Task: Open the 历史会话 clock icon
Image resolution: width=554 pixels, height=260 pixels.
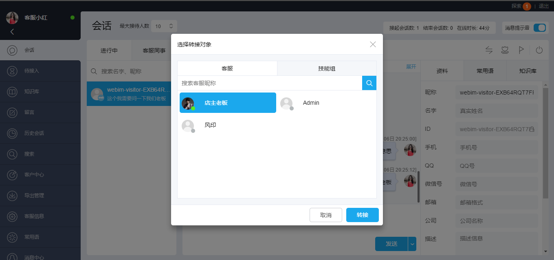Action: click(12, 133)
